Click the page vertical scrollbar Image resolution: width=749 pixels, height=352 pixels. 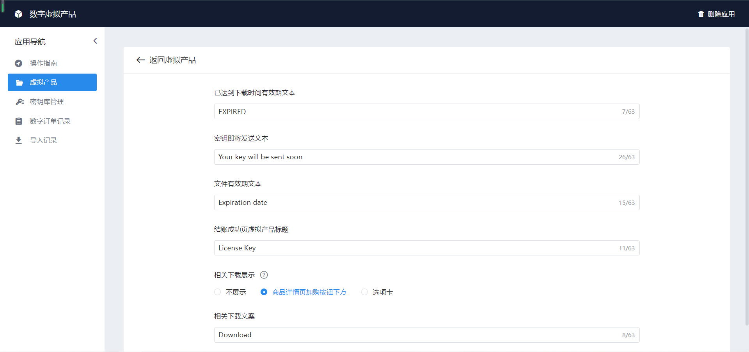point(747,176)
